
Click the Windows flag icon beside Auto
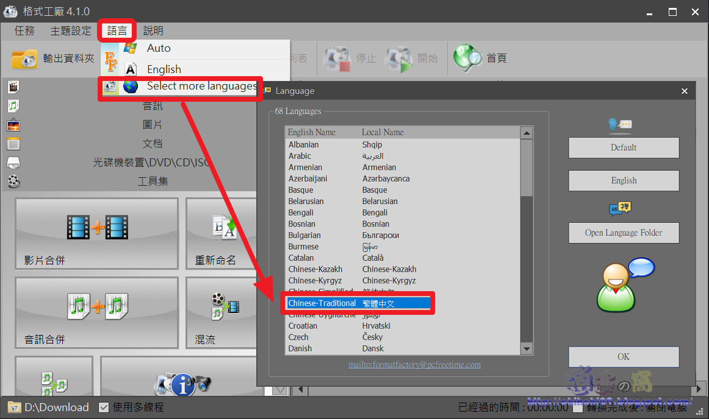point(130,48)
